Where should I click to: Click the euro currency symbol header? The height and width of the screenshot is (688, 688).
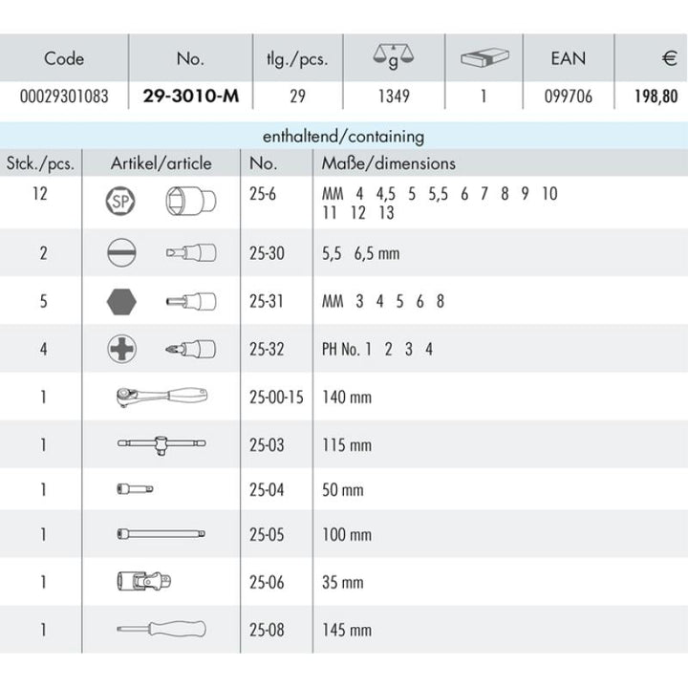(x=669, y=58)
